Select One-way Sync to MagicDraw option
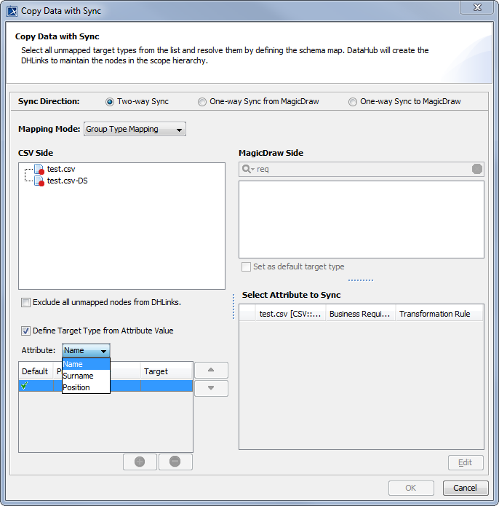This screenshot has width=499, height=506. tap(353, 102)
